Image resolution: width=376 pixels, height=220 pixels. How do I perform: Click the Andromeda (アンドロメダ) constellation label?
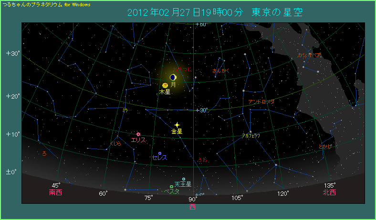click(261, 102)
